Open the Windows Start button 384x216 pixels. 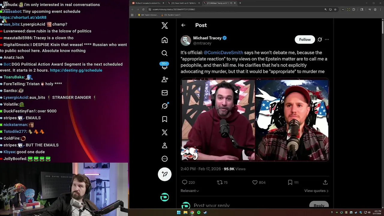pyautogui.click(x=178, y=212)
